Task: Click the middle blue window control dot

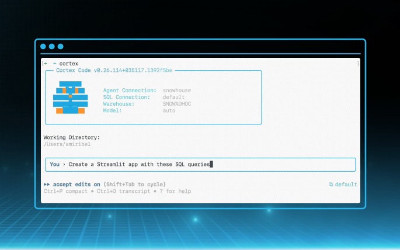Action: tap(51, 47)
